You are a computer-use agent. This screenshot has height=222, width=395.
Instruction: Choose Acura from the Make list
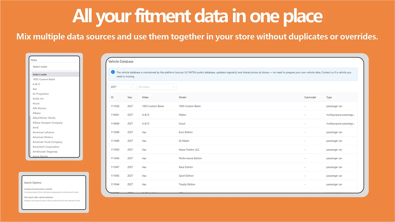(x=36, y=103)
